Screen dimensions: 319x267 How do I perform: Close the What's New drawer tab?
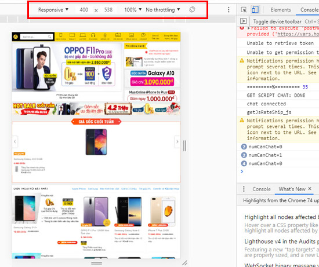(310, 189)
